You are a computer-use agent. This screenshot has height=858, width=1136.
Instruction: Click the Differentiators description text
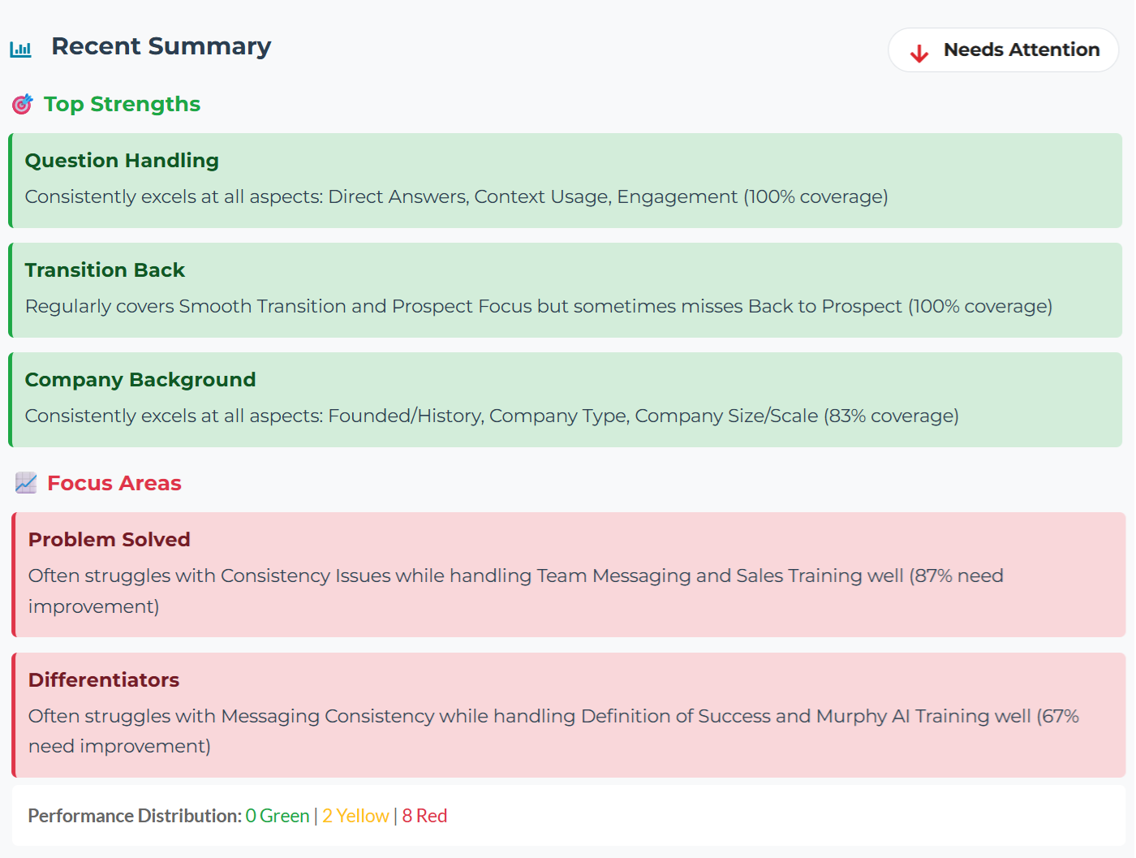pos(552,717)
